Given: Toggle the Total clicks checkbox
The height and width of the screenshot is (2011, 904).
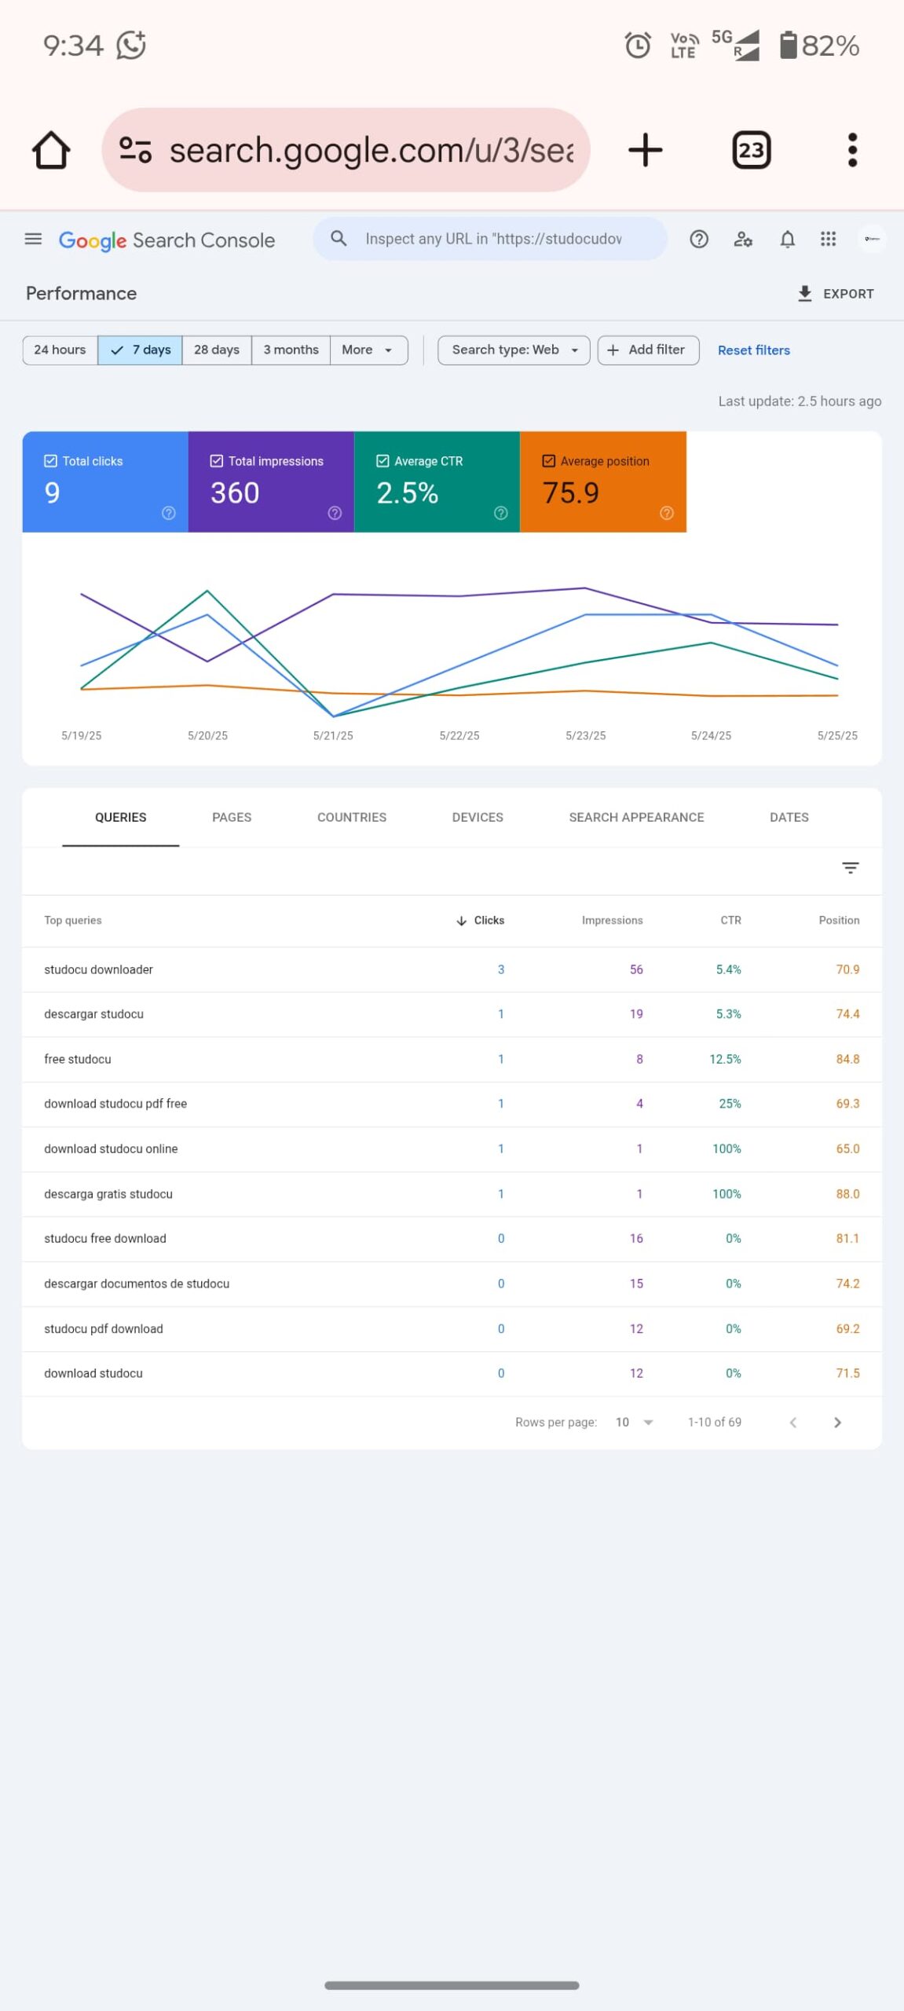Looking at the screenshot, I should tap(51, 461).
